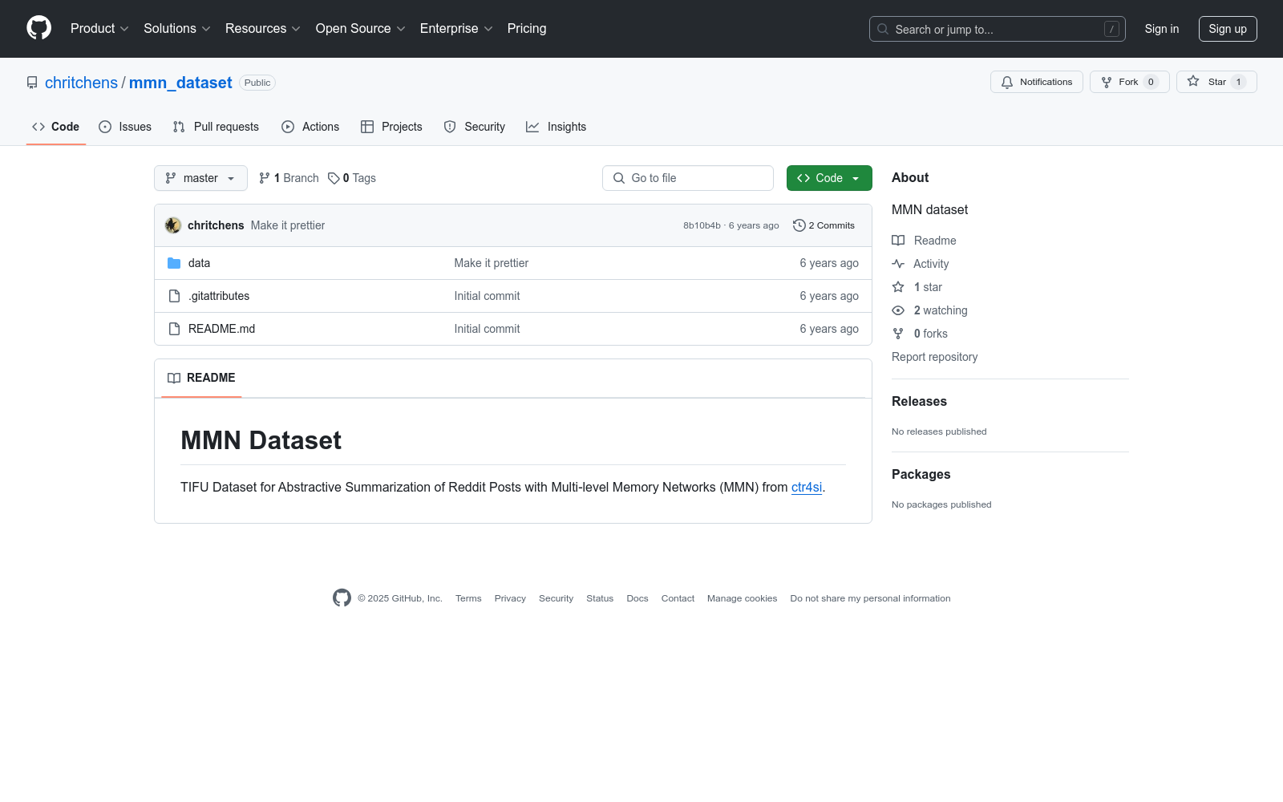Open commit hash 8b10b4b
Screen dimensions: 1283x802
[x=702, y=225]
